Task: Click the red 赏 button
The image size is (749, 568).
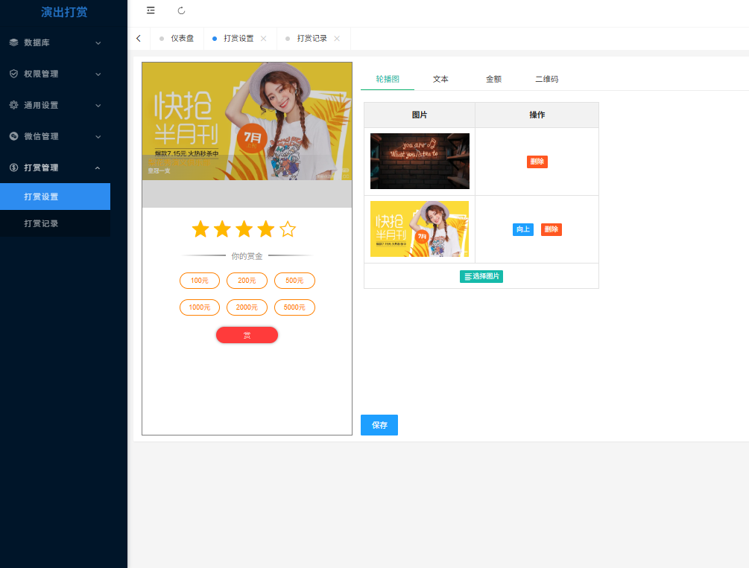Action: pos(247,335)
